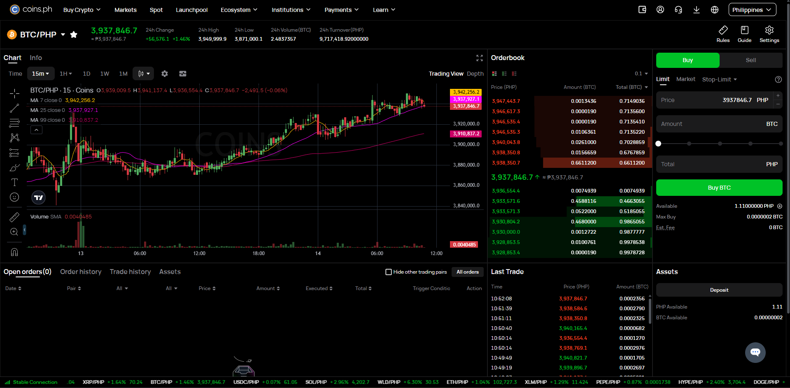Select the ruler measure tool

coord(14,217)
